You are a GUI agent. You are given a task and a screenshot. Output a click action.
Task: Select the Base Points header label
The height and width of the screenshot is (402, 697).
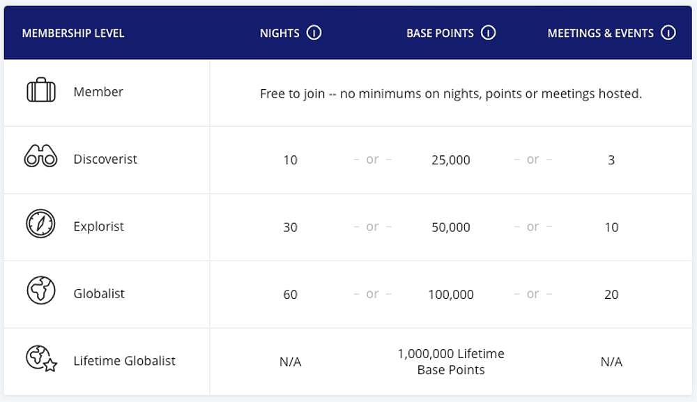(x=440, y=33)
